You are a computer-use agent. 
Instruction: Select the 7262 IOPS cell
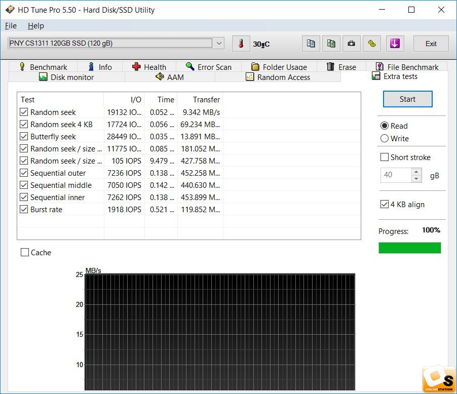pyautogui.click(x=124, y=198)
